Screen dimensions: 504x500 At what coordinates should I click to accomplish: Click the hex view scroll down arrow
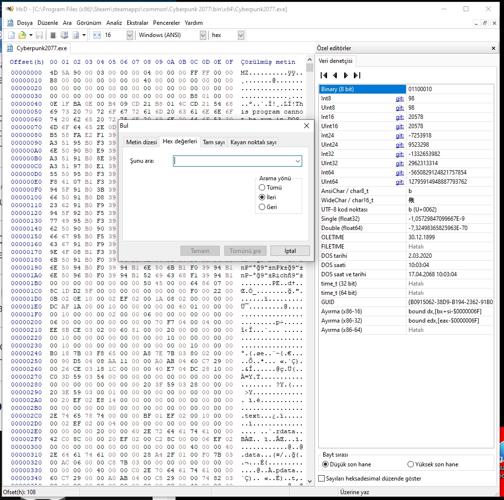point(310,481)
